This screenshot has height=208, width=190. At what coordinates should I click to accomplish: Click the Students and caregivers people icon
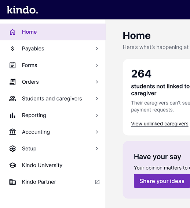[12, 99]
